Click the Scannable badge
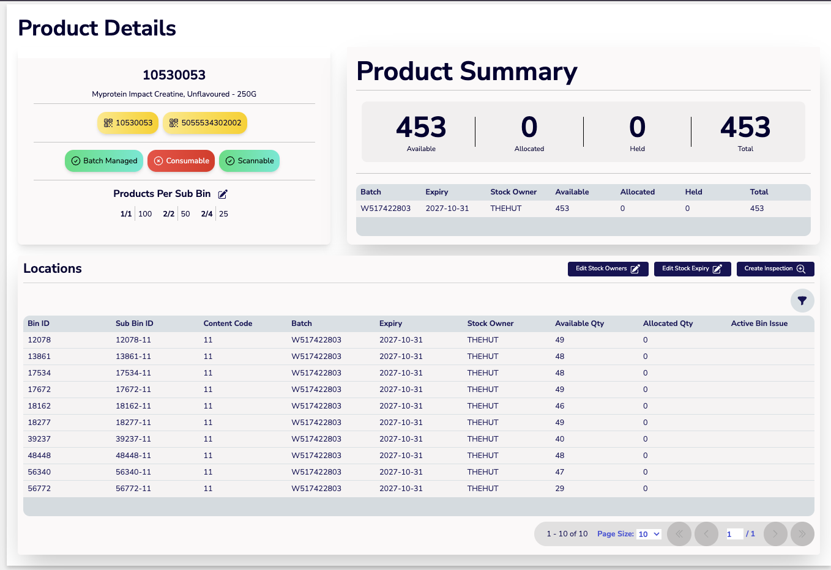The image size is (831, 570). click(249, 161)
